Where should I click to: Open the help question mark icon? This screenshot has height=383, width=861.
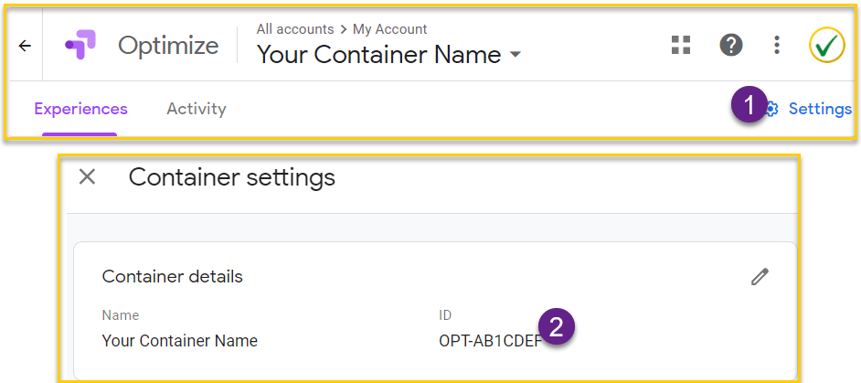click(731, 45)
